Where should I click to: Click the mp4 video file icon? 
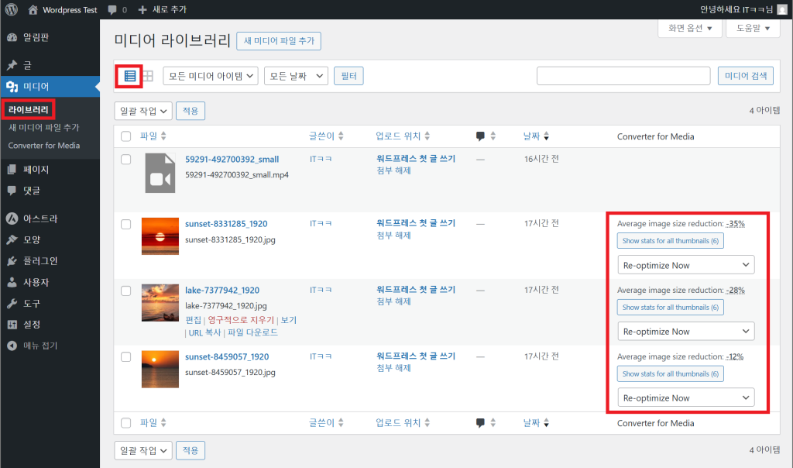[x=160, y=173]
